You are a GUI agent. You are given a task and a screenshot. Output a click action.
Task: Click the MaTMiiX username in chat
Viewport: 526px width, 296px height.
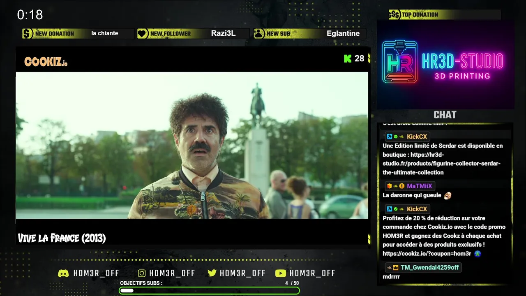coord(420,186)
